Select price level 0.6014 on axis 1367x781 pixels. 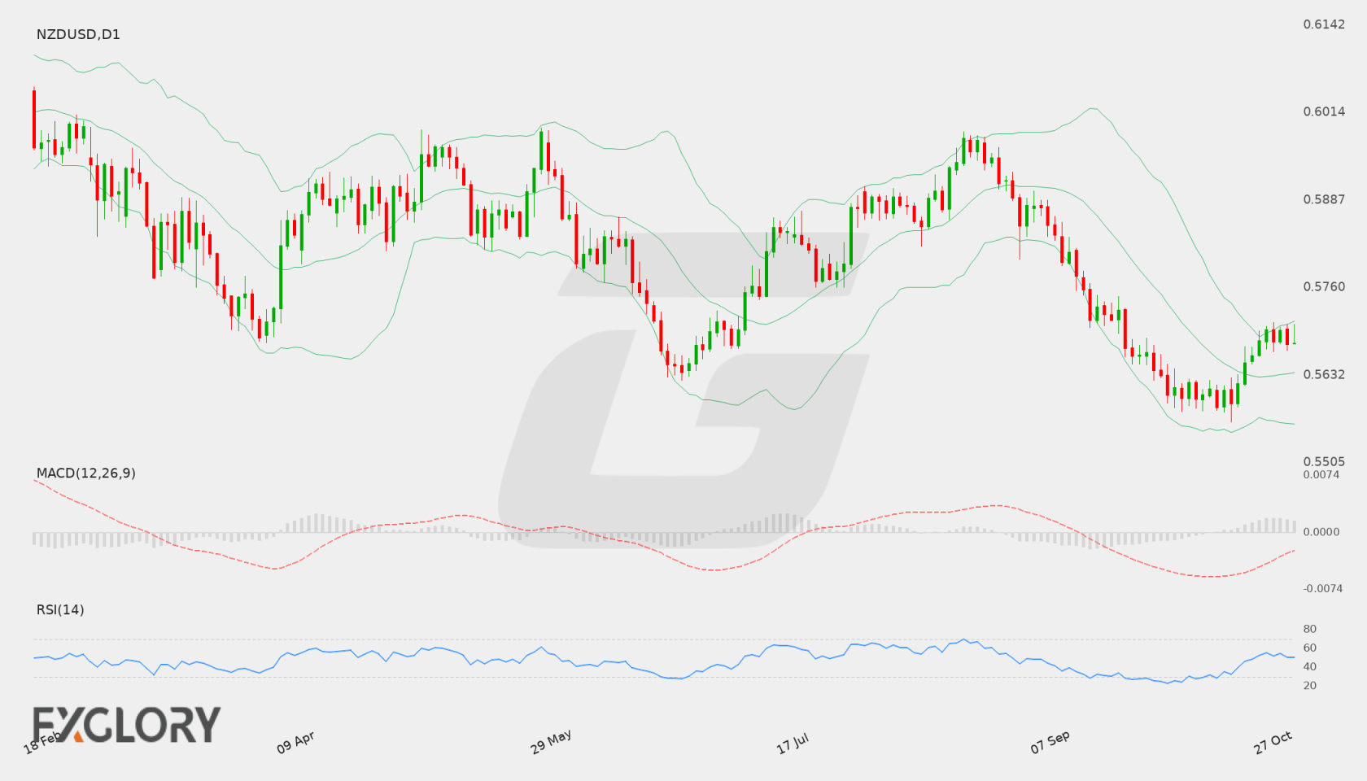click(1324, 111)
